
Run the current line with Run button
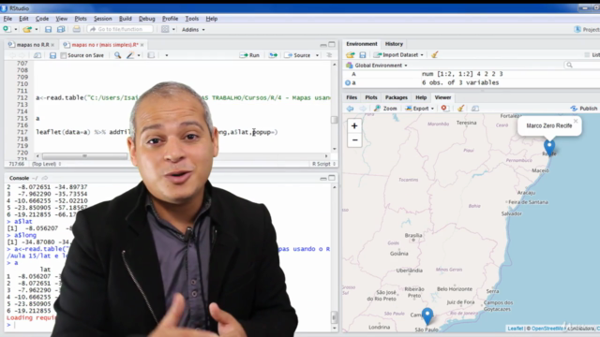click(249, 55)
